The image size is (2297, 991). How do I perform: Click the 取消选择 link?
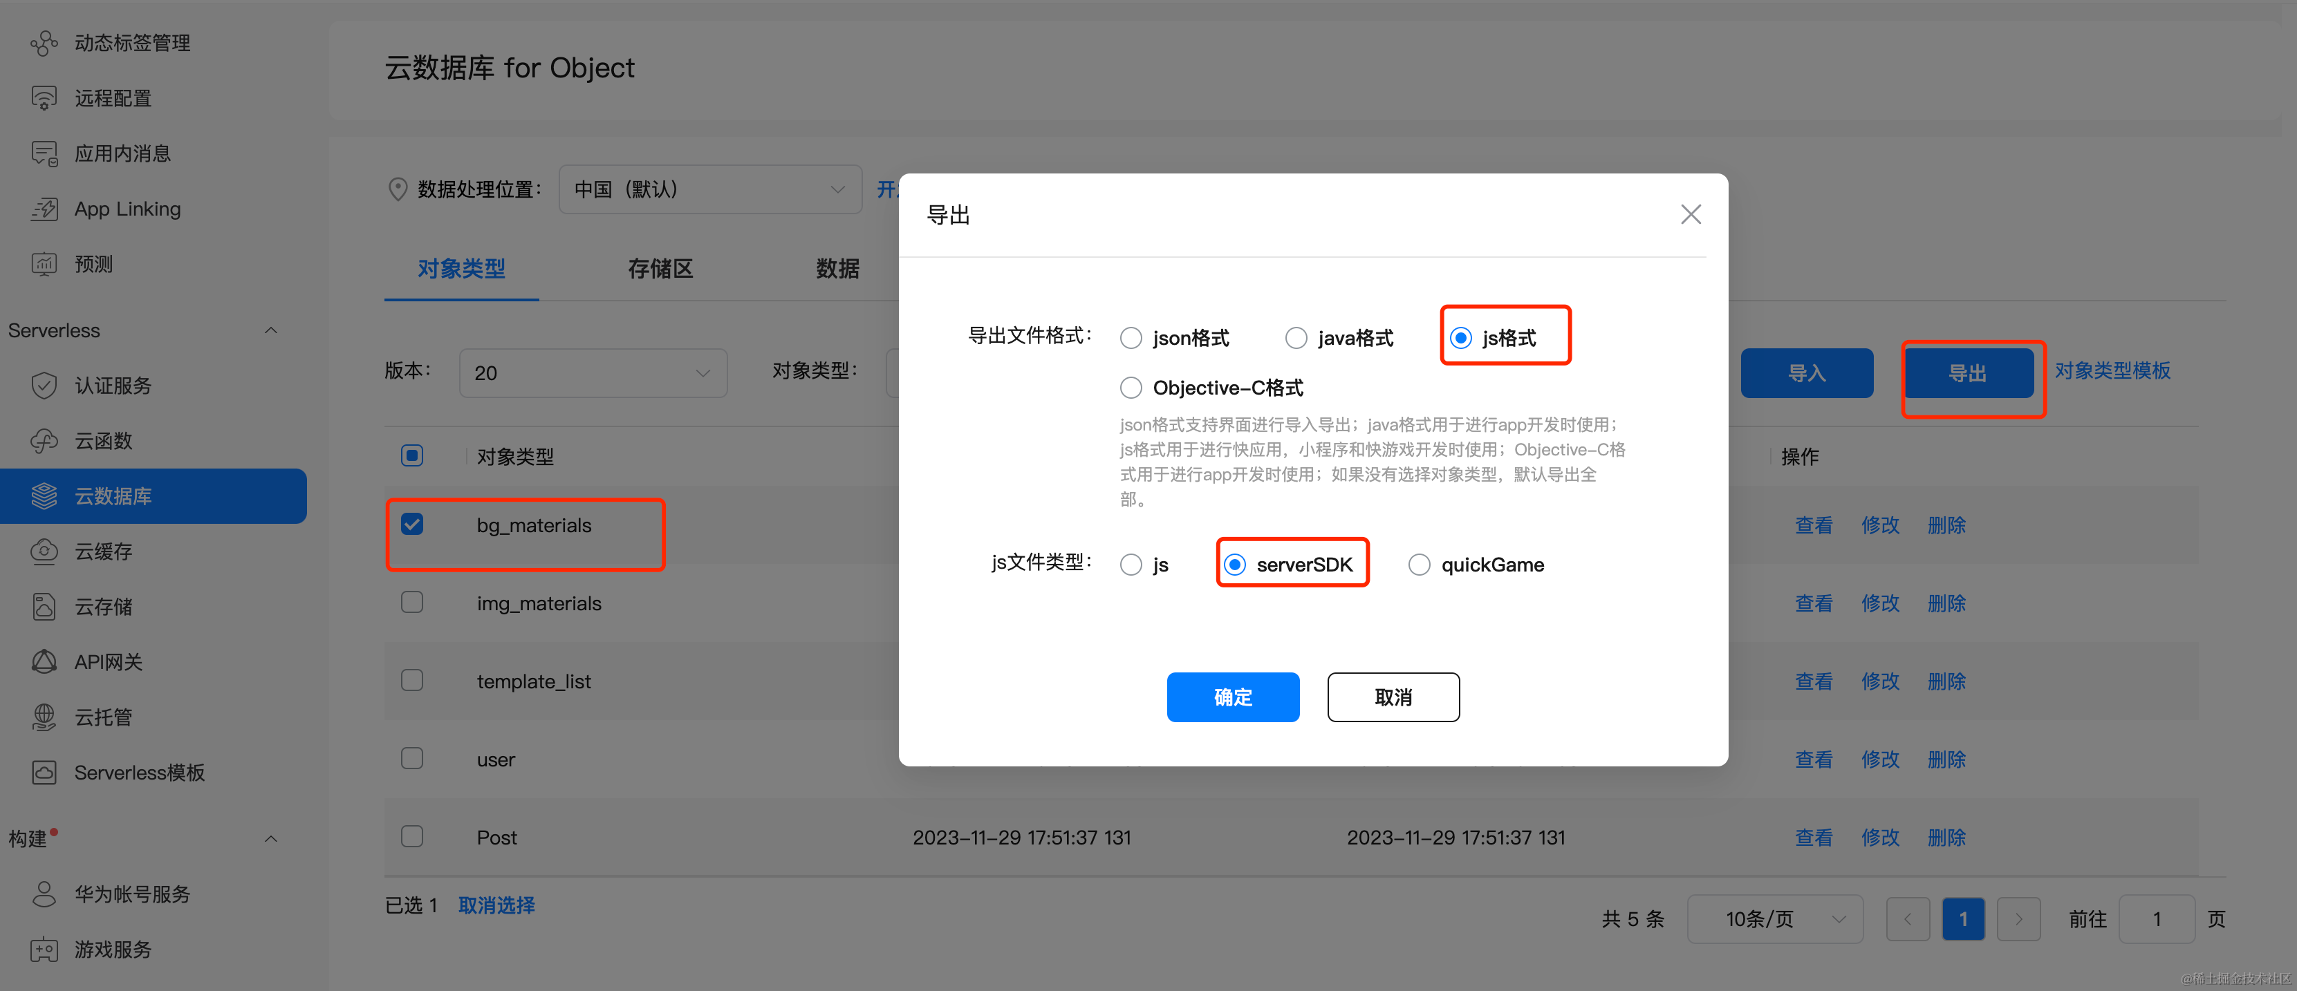click(x=496, y=905)
